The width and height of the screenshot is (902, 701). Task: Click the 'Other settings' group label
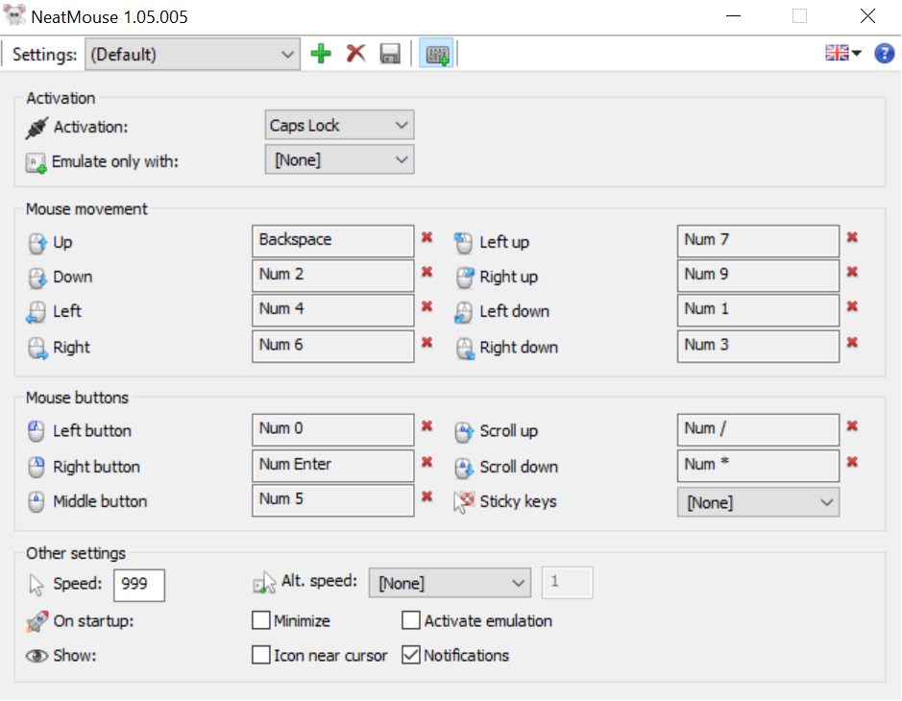click(x=76, y=553)
